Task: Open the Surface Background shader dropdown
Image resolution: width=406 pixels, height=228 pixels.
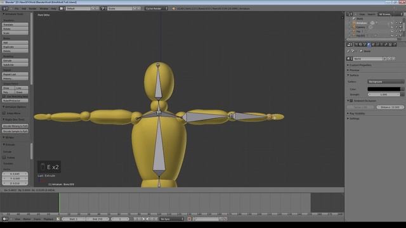Action: [386, 82]
